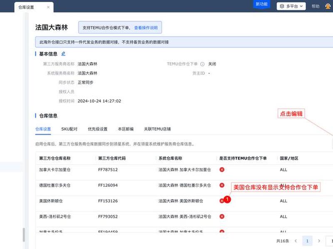Open the TEMU合作仓下单 info tooltip icon
The width and height of the screenshot is (333, 249).
[202, 64]
